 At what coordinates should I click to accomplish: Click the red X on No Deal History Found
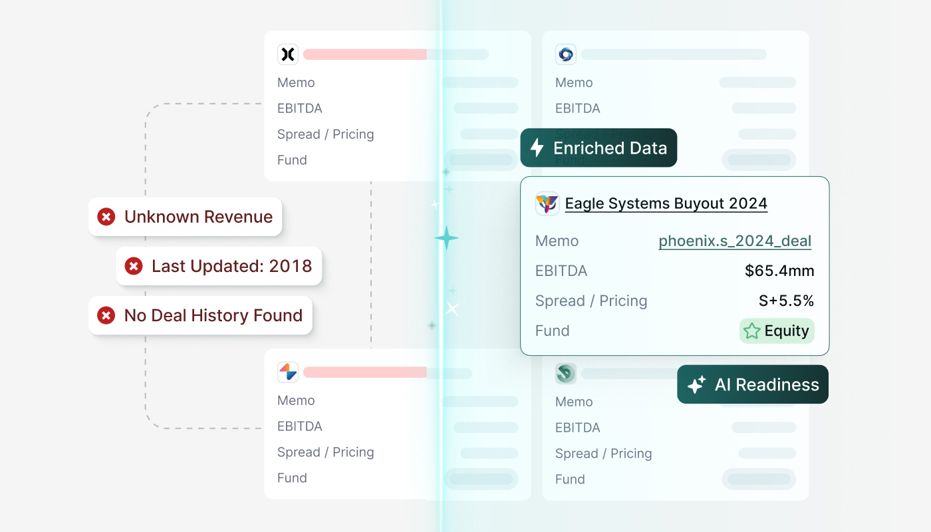(106, 315)
